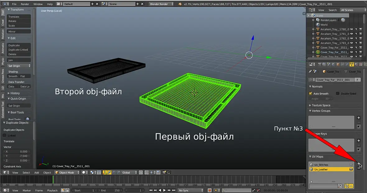367x193 pixels.
Task: Toggle the snap magnet icon
Action: 146,172
